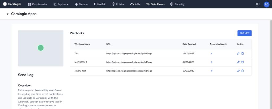This screenshot has height=109, width=272.
Task: Click the Coralogix logo icon
Action: [5, 4]
